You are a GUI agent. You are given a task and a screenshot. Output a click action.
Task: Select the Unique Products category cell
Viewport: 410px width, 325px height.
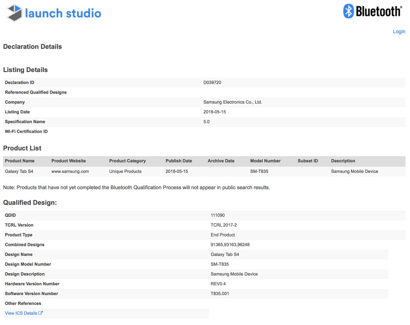(125, 171)
